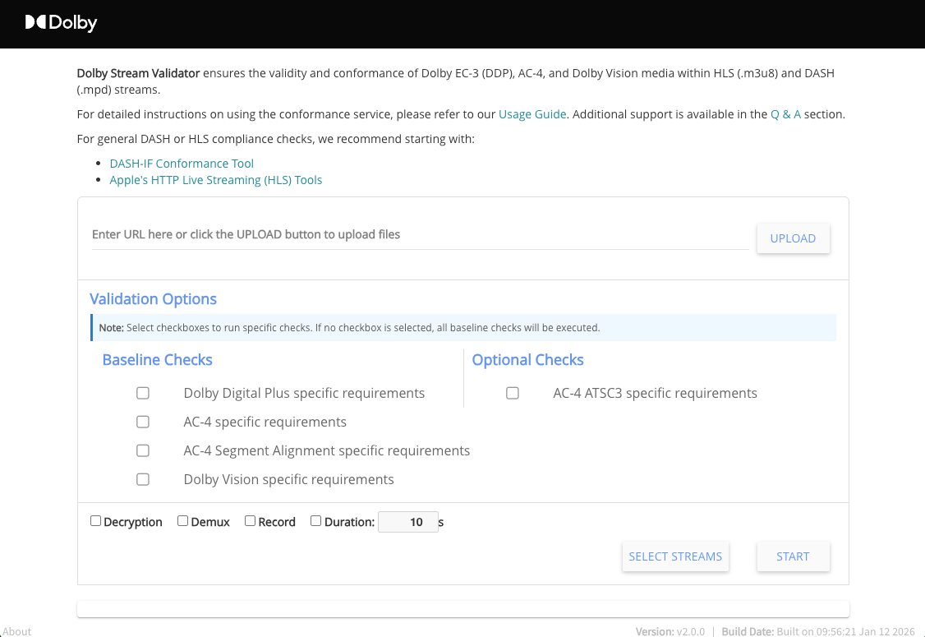This screenshot has height=637, width=925.
Task: Click the stream URL input field
Action: click(x=419, y=235)
